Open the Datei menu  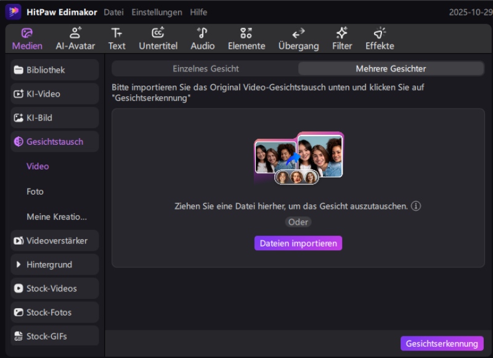coord(113,12)
